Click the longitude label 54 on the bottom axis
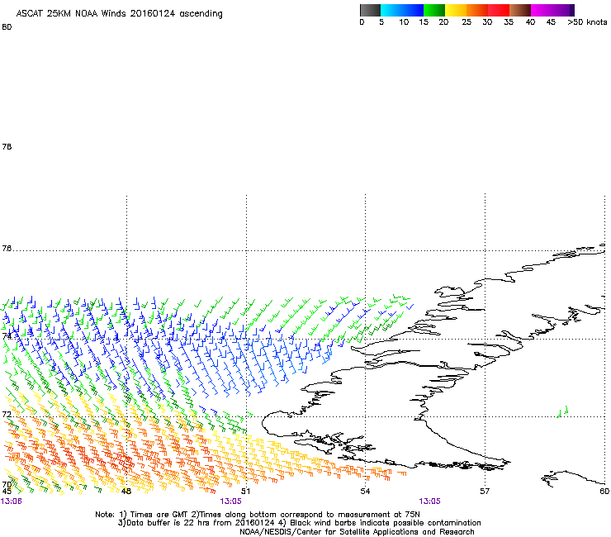The width and height of the screenshot is (611, 537). (365, 491)
